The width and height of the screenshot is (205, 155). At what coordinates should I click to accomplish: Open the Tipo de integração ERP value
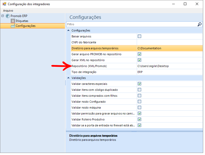[x=170, y=72]
